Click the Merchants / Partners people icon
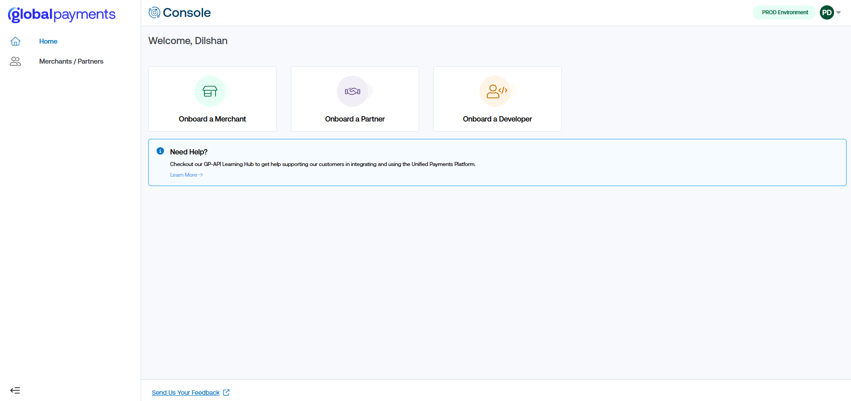The image size is (851, 401). (16, 61)
